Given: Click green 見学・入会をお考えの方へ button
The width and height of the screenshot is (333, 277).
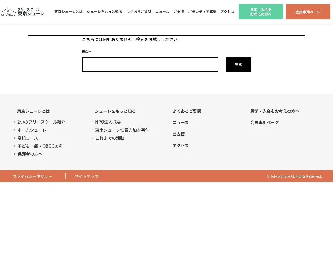Looking at the screenshot, I should [261, 12].
